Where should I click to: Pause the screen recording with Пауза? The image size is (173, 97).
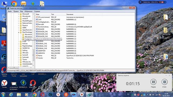(153, 83)
